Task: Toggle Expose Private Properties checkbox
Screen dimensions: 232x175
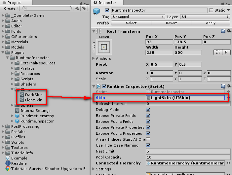Action: point(148,127)
